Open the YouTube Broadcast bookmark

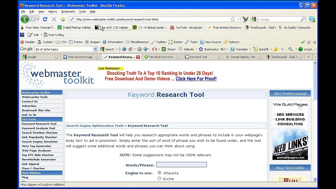[188, 27]
